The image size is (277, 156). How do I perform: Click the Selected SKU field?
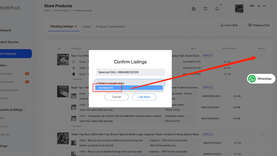point(130,72)
